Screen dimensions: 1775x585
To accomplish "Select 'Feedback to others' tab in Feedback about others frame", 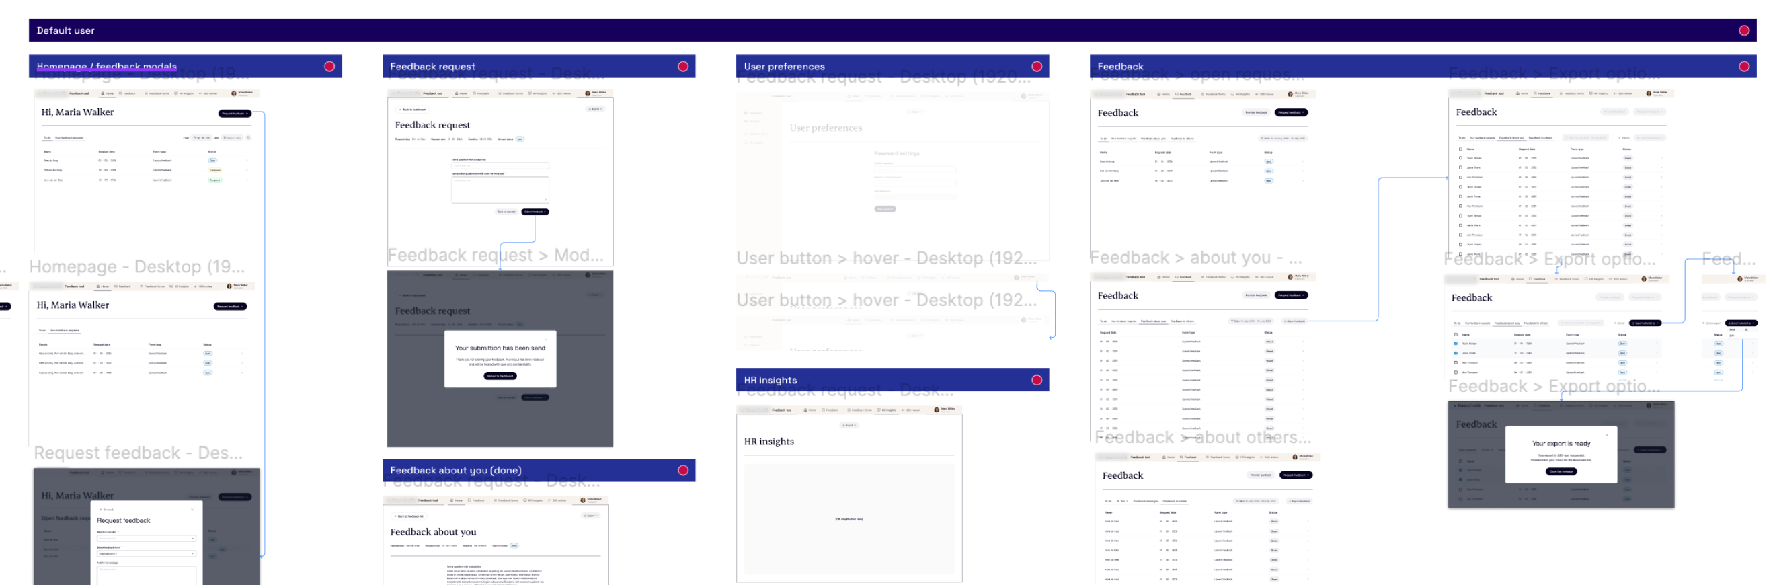I will point(1175,501).
